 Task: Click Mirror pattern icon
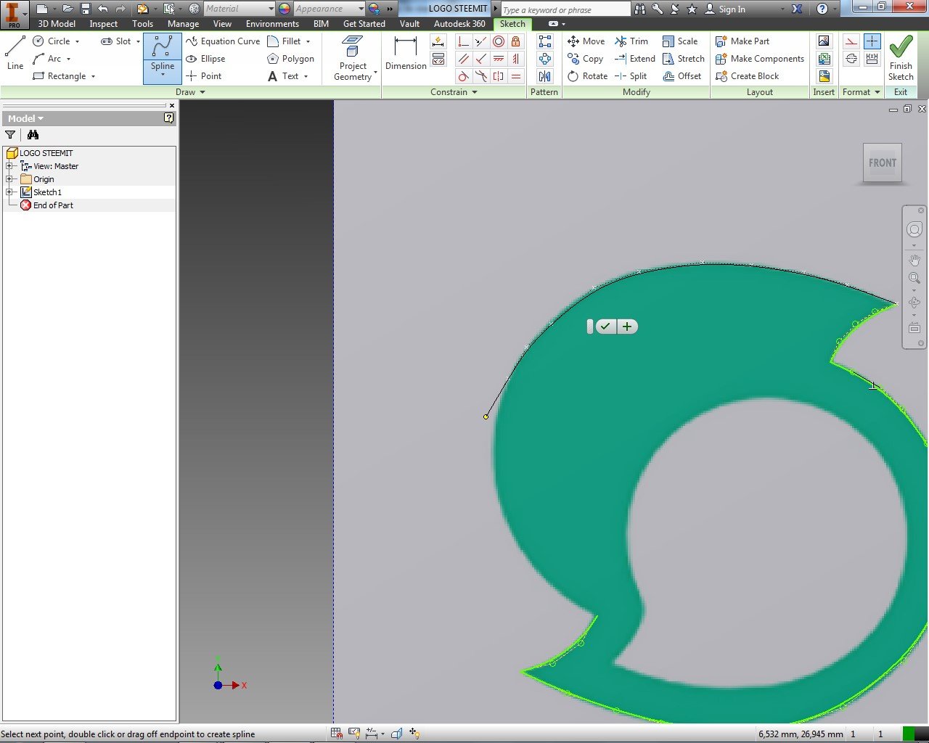point(544,76)
